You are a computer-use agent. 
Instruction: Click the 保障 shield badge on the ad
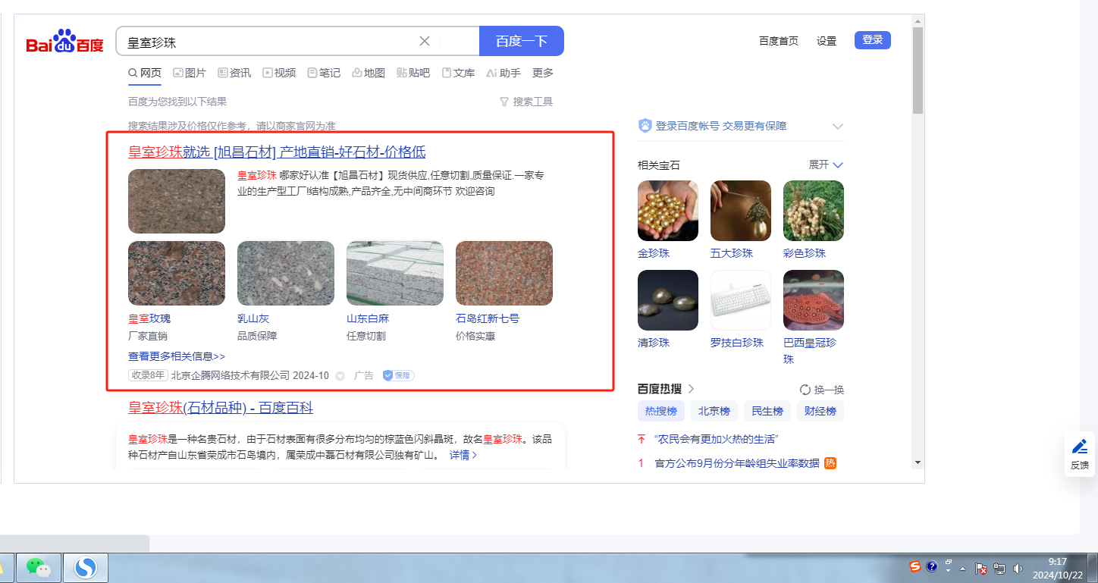[399, 375]
